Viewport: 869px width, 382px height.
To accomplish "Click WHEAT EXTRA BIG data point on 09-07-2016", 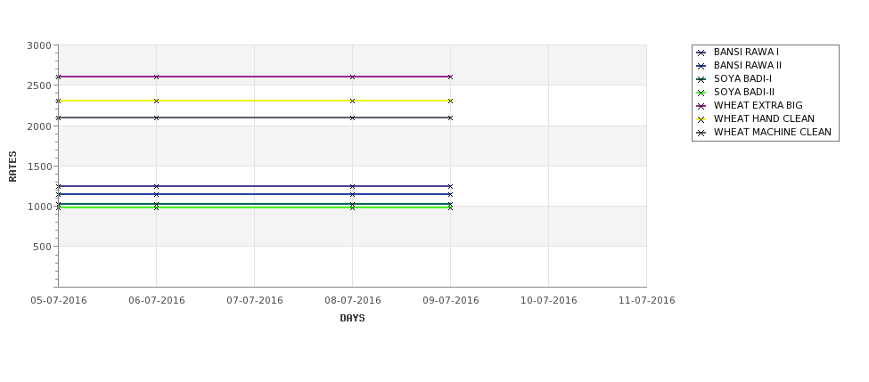I will (450, 77).
